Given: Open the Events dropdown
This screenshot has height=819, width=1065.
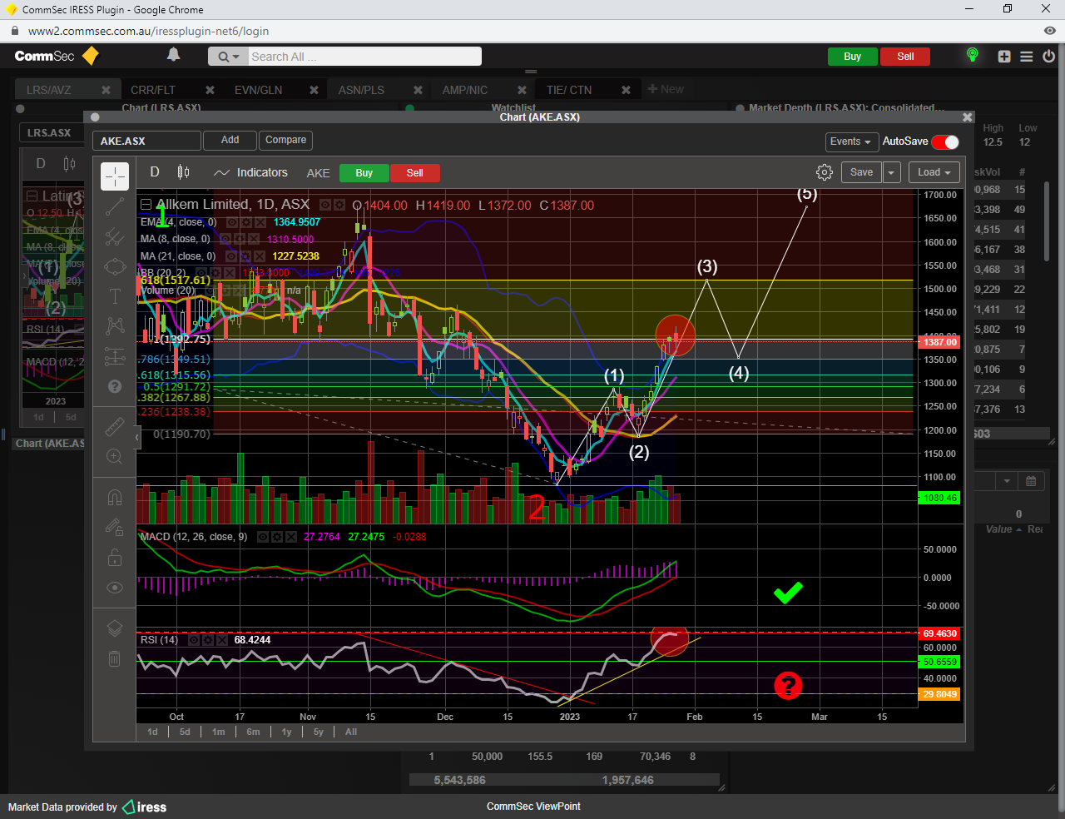Looking at the screenshot, I should click(850, 141).
